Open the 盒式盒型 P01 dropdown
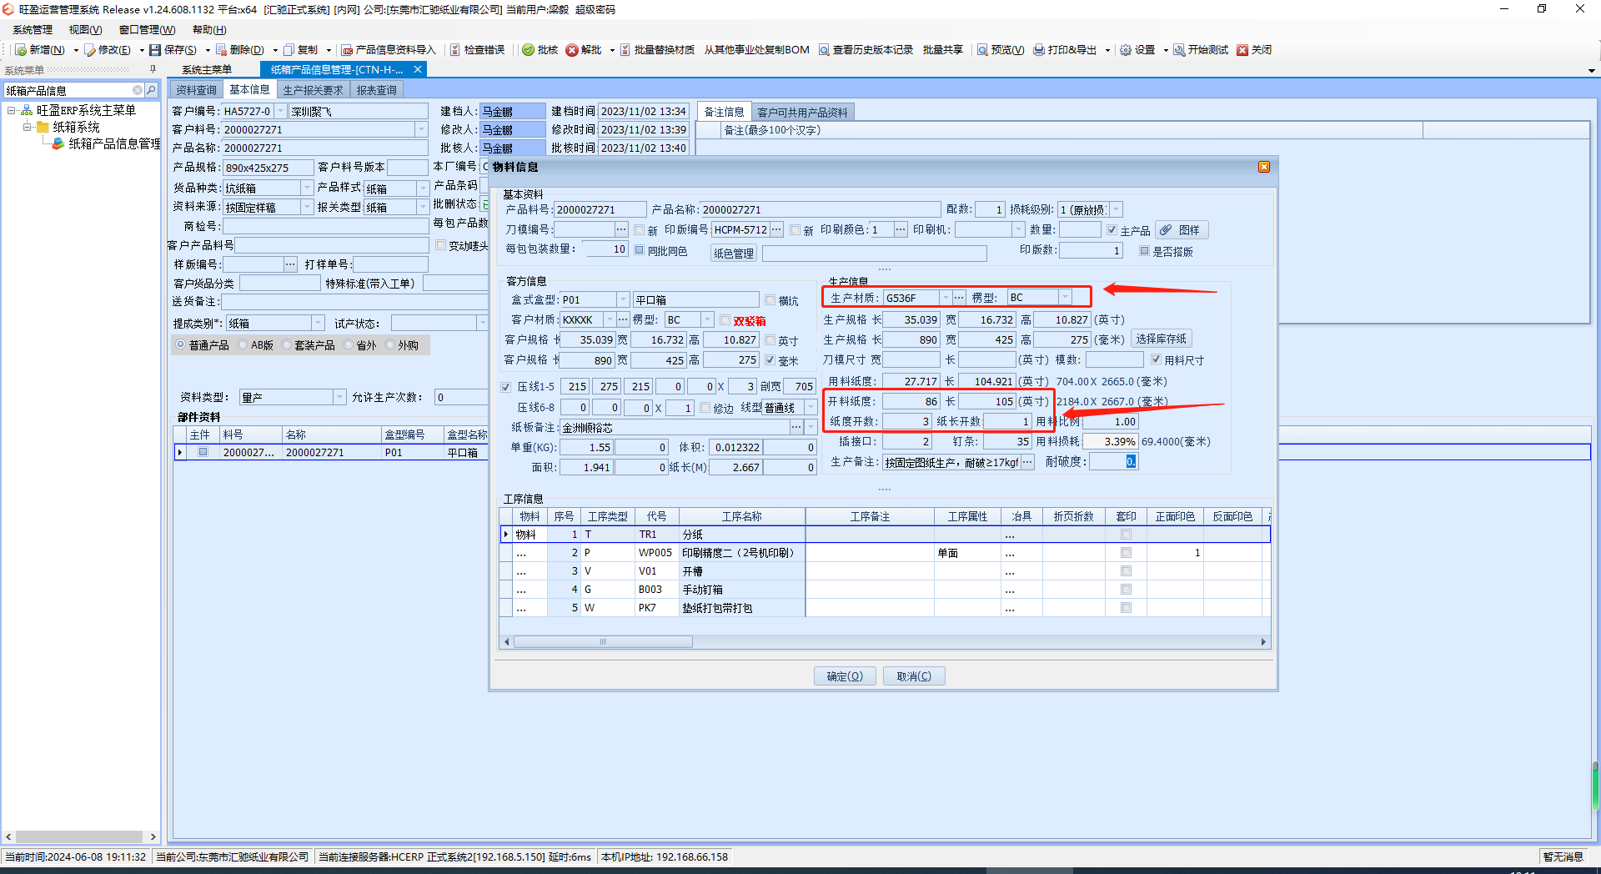Viewport: 1601px width, 874px height. pos(623,299)
